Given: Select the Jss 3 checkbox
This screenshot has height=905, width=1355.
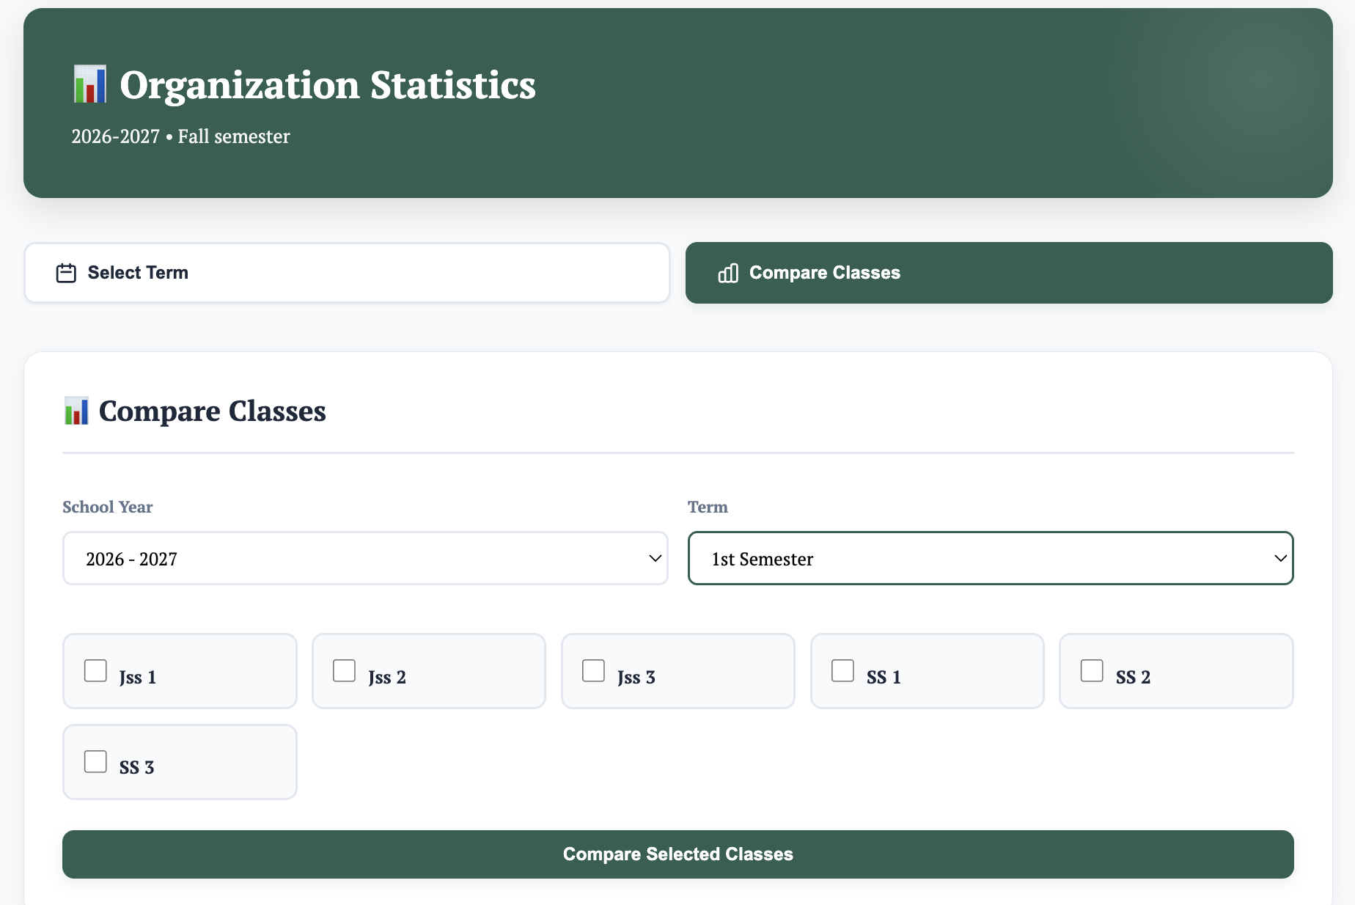Looking at the screenshot, I should [593, 670].
